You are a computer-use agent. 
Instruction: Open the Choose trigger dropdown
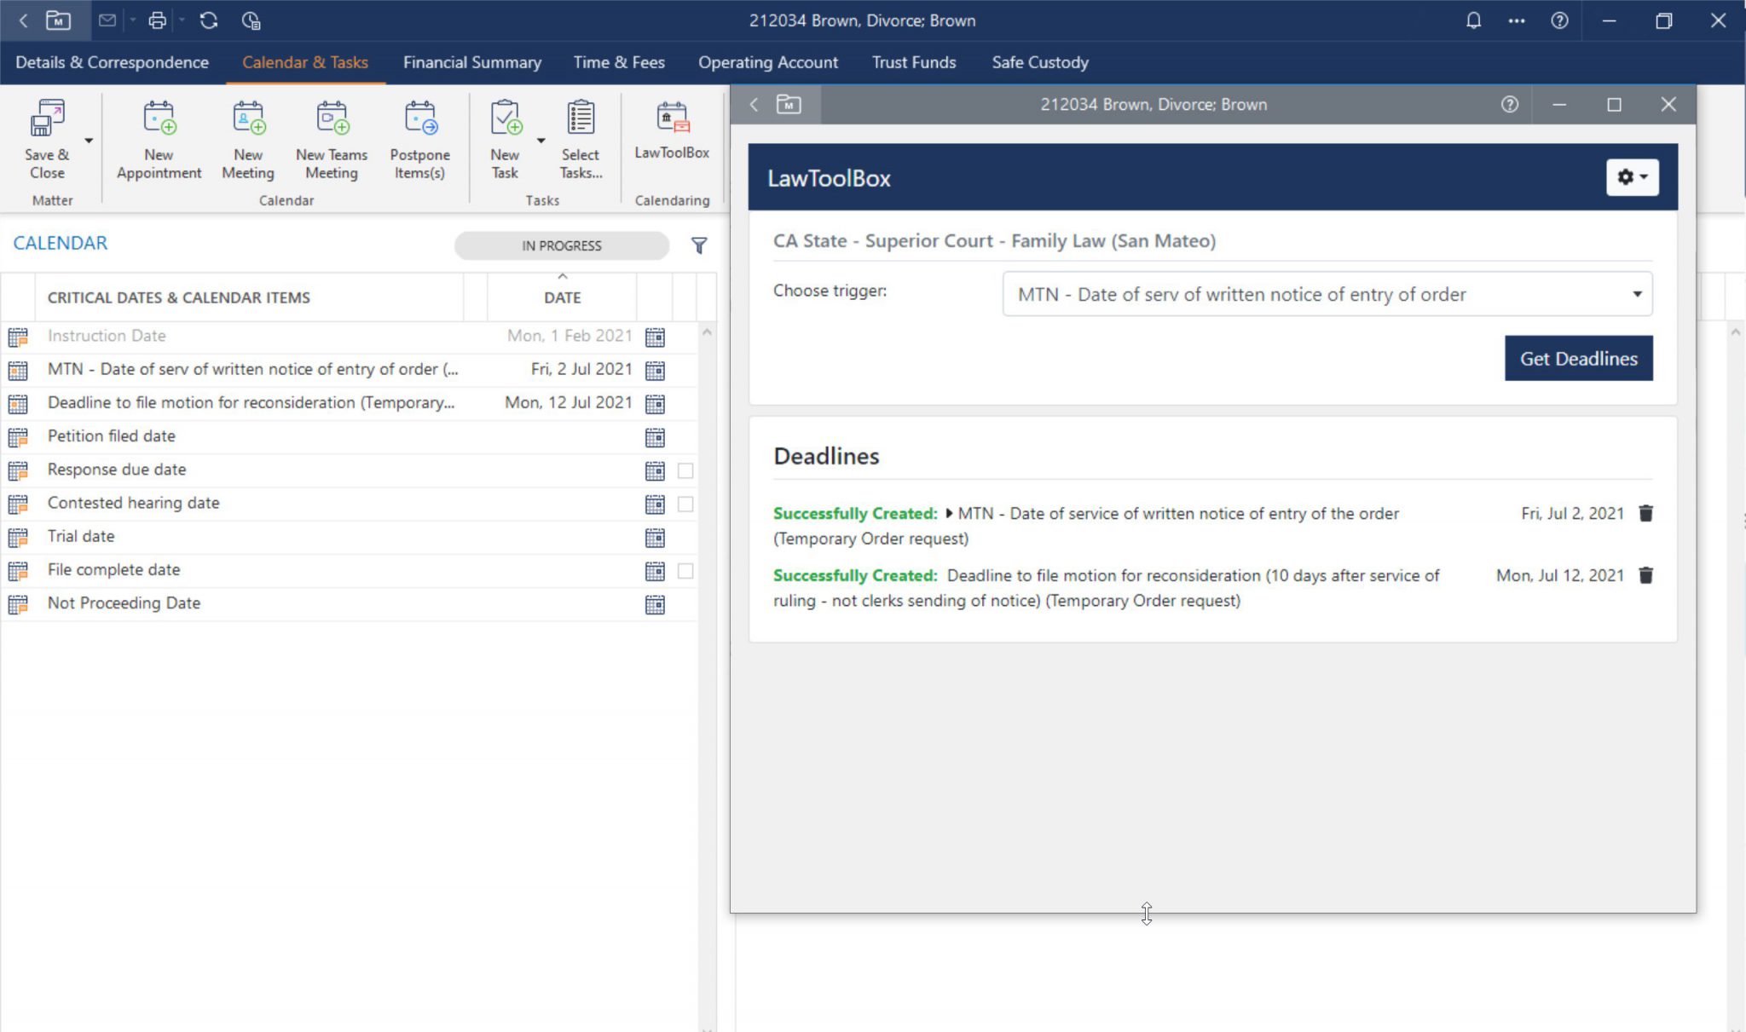click(1636, 294)
